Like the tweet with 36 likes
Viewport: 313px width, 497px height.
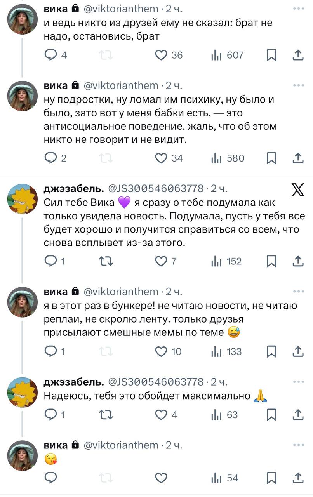point(161,55)
